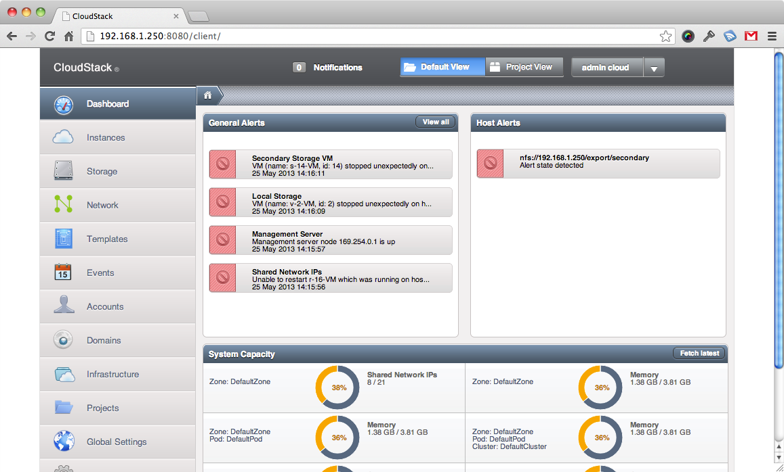This screenshot has height=472, width=784.
Task: Click the colorful circle extension icon
Action: (x=688, y=36)
